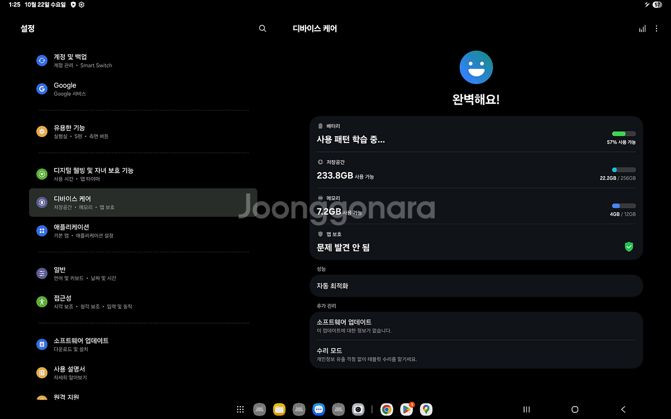Screen dimensions: 671x419
Task: Open Google Maps from the taskbar
Action: 426,410
